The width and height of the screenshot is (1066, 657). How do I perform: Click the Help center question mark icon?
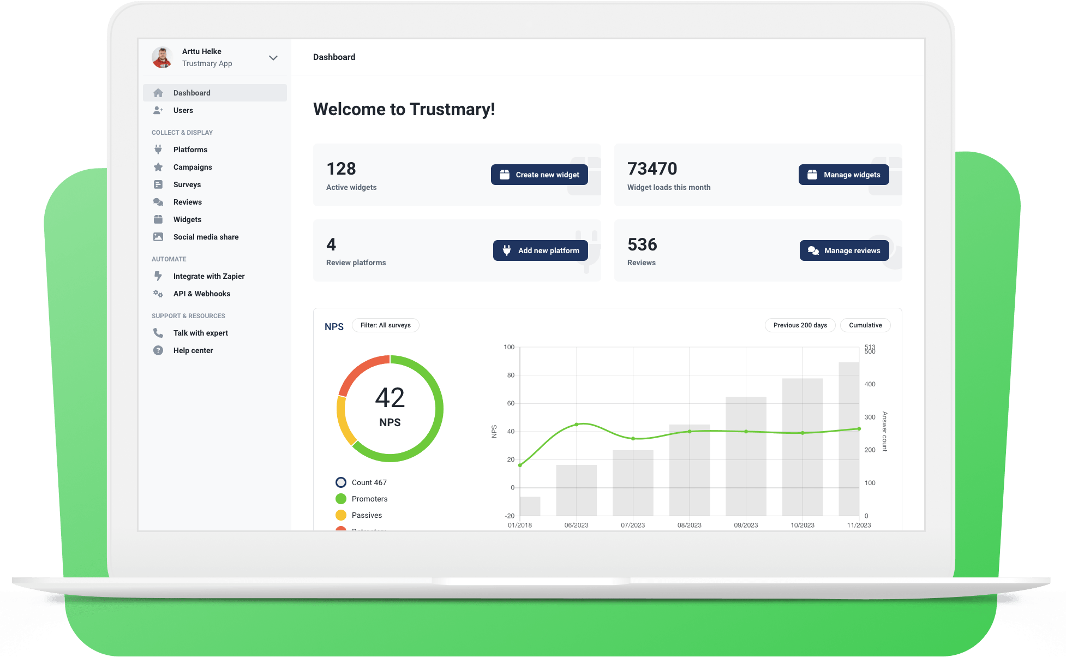click(x=158, y=350)
